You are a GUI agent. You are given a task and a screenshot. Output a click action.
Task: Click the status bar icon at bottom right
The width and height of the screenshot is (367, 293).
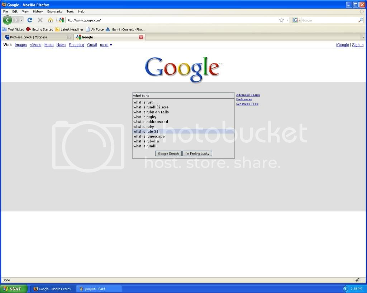pyautogui.click(x=357, y=280)
